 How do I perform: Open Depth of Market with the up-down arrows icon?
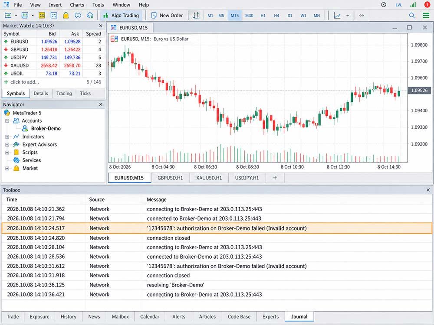click(x=196, y=16)
